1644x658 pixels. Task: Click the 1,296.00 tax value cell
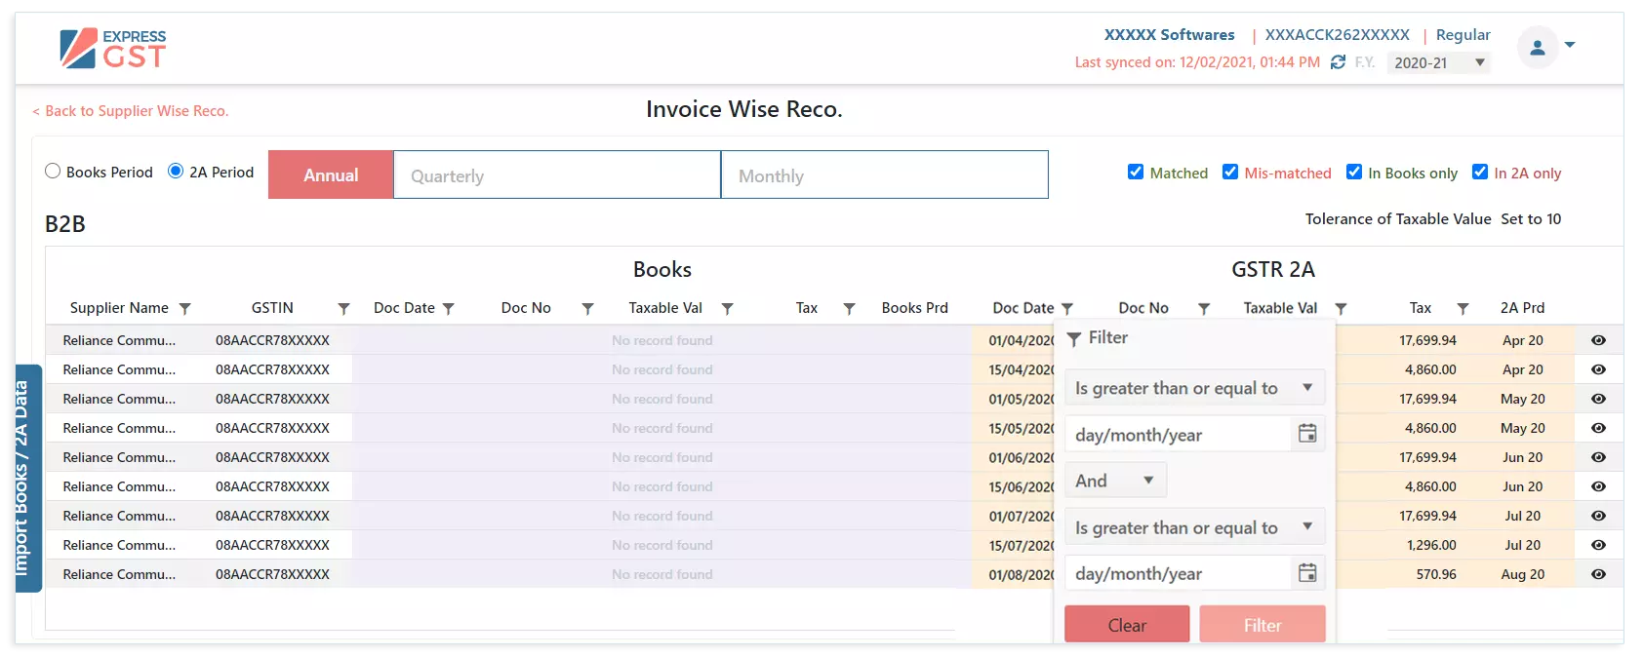tap(1431, 545)
